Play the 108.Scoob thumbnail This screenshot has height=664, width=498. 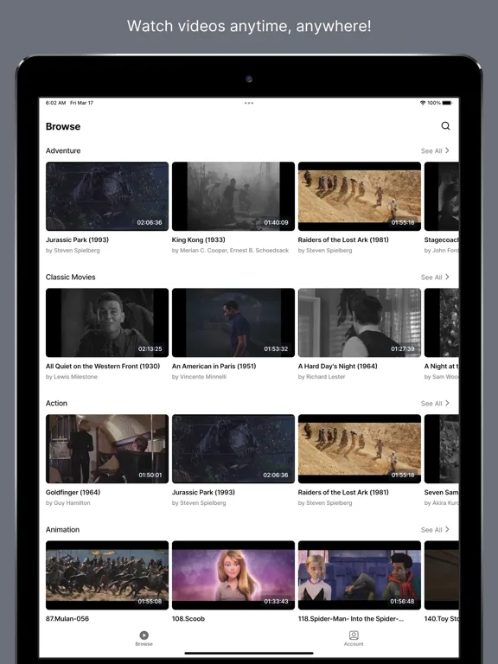pos(233,575)
